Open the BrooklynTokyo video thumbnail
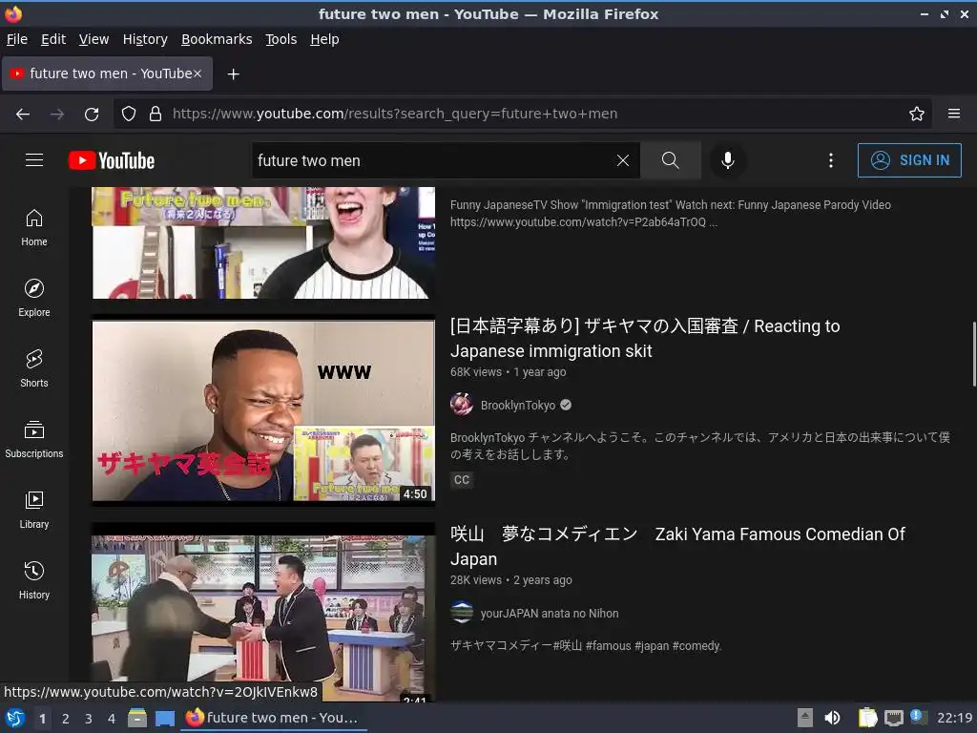This screenshot has width=977, height=733. pyautogui.click(x=263, y=410)
